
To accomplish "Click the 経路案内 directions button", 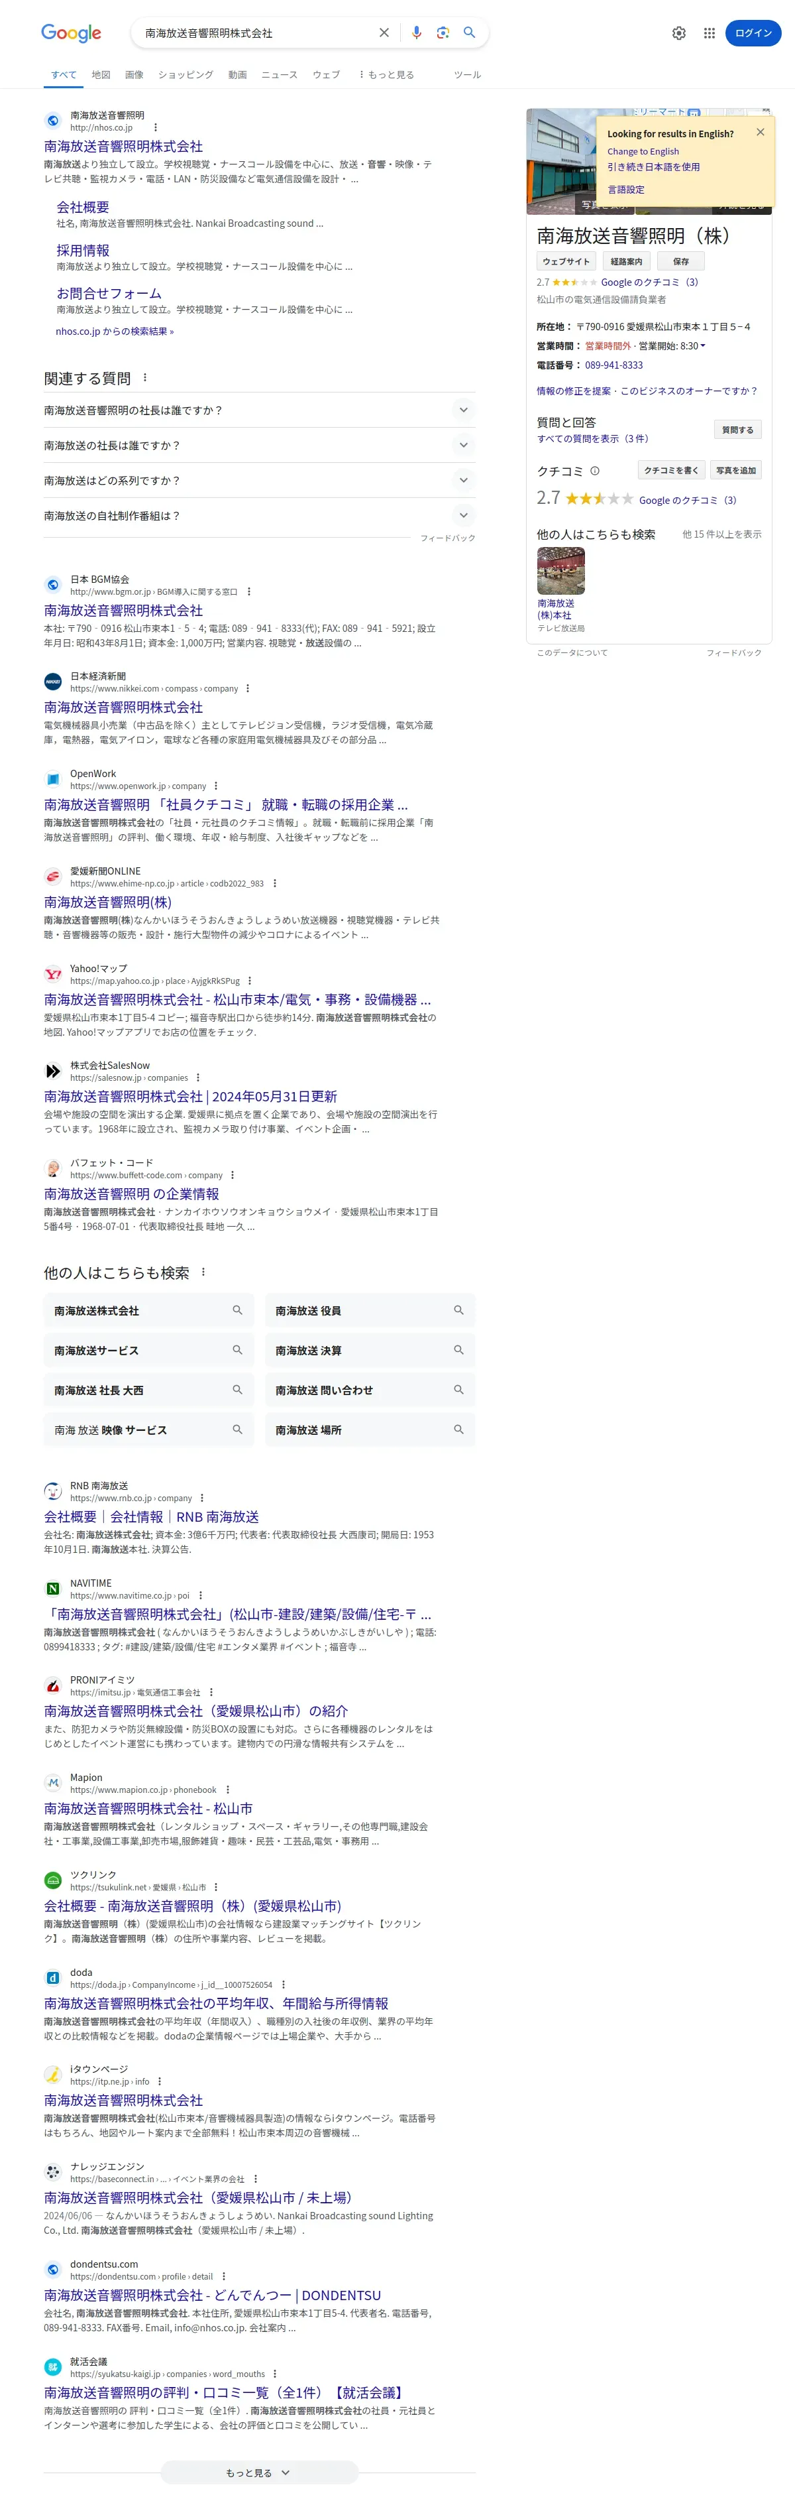I will coord(627,261).
